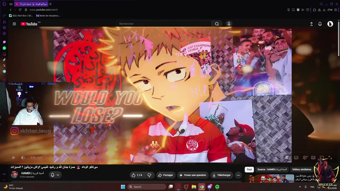
Task: Open Easy Setup sliders icon
Action: click(x=336, y=10)
